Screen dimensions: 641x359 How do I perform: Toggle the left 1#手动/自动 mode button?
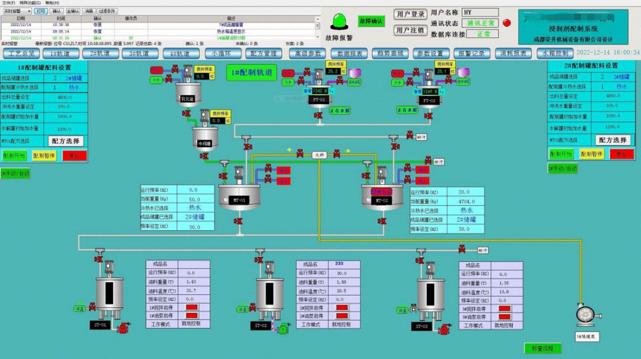point(15,173)
